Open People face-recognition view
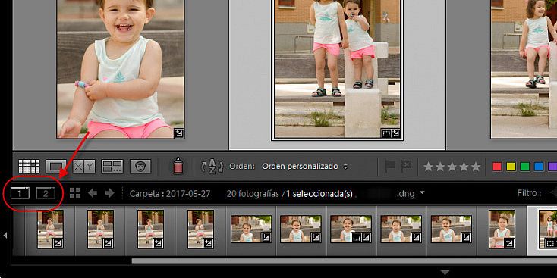This screenshot has width=557, height=278. (140, 167)
